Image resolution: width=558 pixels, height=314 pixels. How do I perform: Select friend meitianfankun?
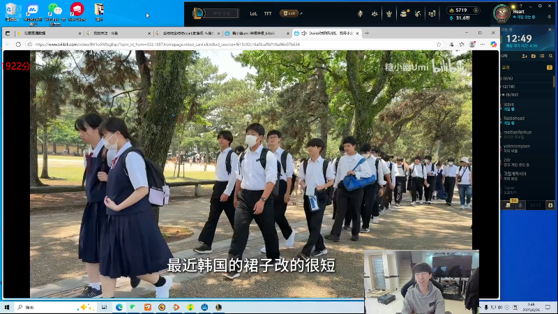coord(527,134)
